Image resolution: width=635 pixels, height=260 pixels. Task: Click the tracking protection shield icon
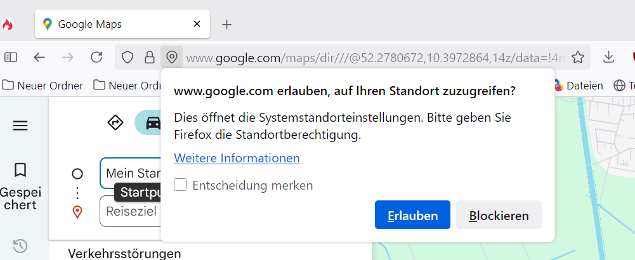[x=128, y=58]
